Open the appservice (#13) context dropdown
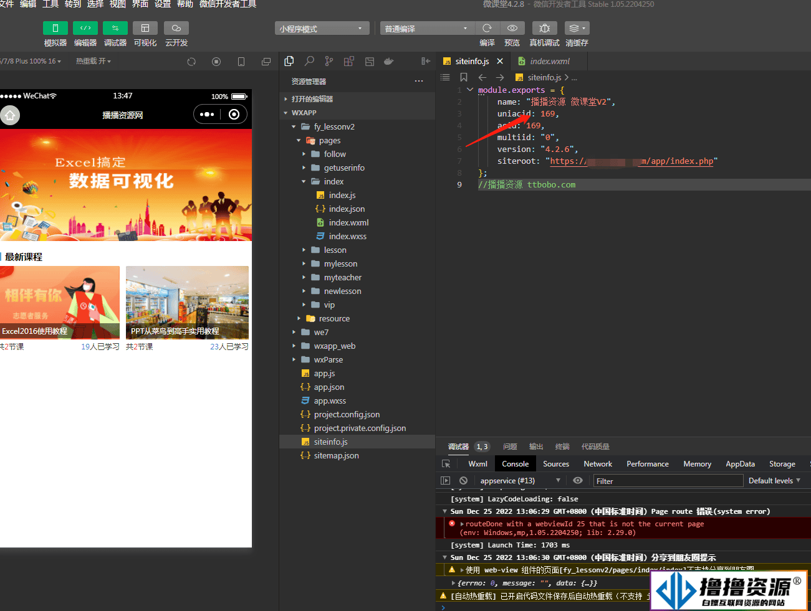Viewport: 811px width, 611px height. pos(521,481)
